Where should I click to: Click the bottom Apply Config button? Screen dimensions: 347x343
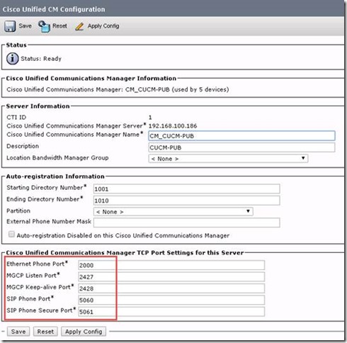(x=84, y=332)
